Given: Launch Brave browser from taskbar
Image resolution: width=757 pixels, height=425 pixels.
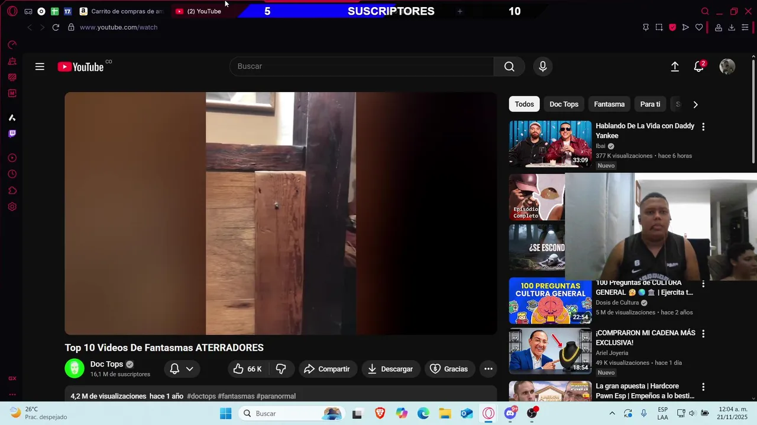Looking at the screenshot, I should tap(380, 413).
